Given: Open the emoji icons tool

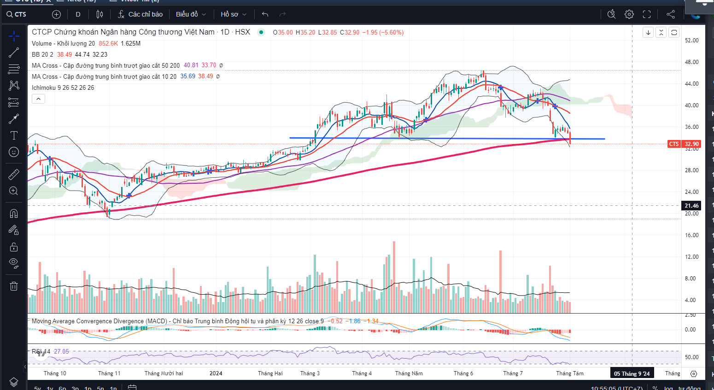Looking at the screenshot, I should (14, 152).
